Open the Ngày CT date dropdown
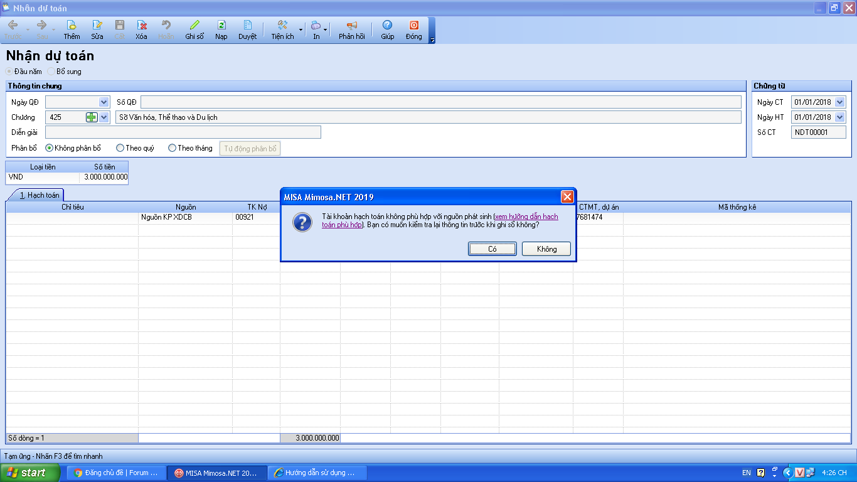 point(839,102)
